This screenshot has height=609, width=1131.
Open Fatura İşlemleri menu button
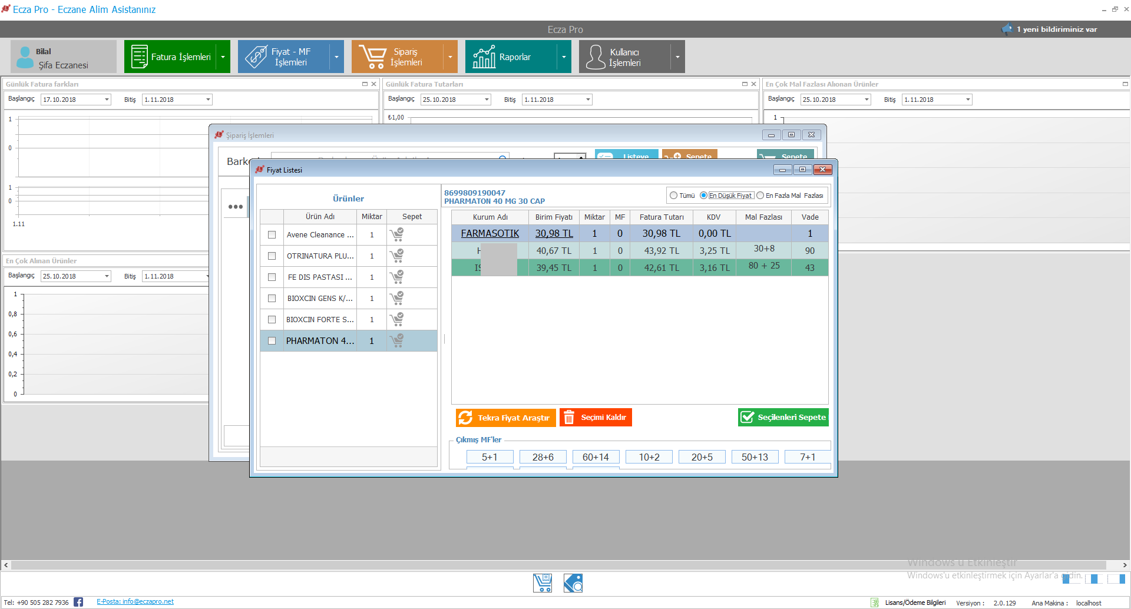point(170,57)
